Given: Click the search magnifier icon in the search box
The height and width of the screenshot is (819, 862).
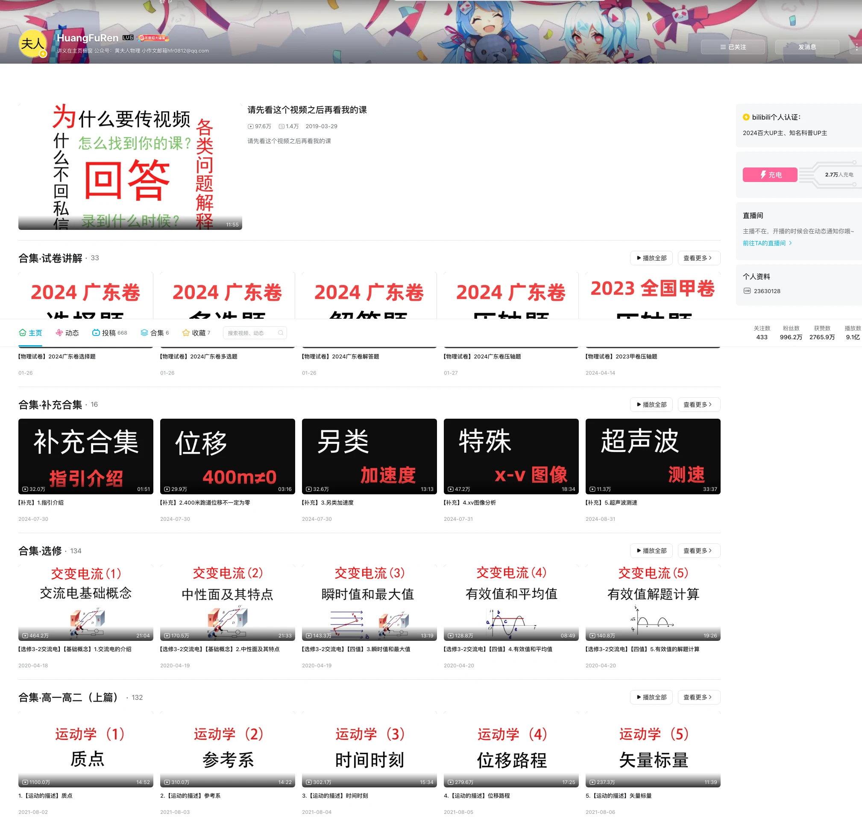Looking at the screenshot, I should pos(280,333).
